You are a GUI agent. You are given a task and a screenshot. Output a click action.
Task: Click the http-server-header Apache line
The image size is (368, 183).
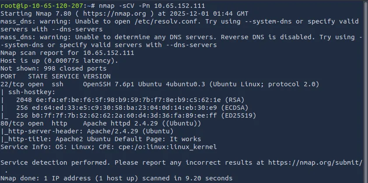89,131
